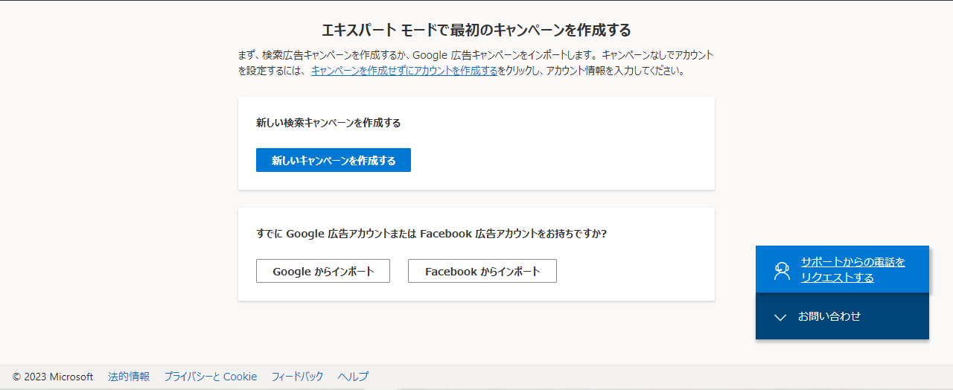Open the お問い合わせ panel label
The width and height of the screenshot is (953, 390).
pyautogui.click(x=829, y=316)
